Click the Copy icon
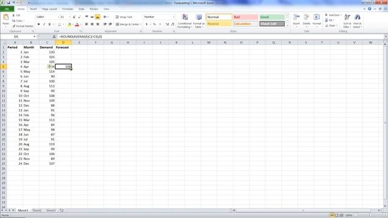The width and height of the screenshot is (388, 218). click(14, 21)
